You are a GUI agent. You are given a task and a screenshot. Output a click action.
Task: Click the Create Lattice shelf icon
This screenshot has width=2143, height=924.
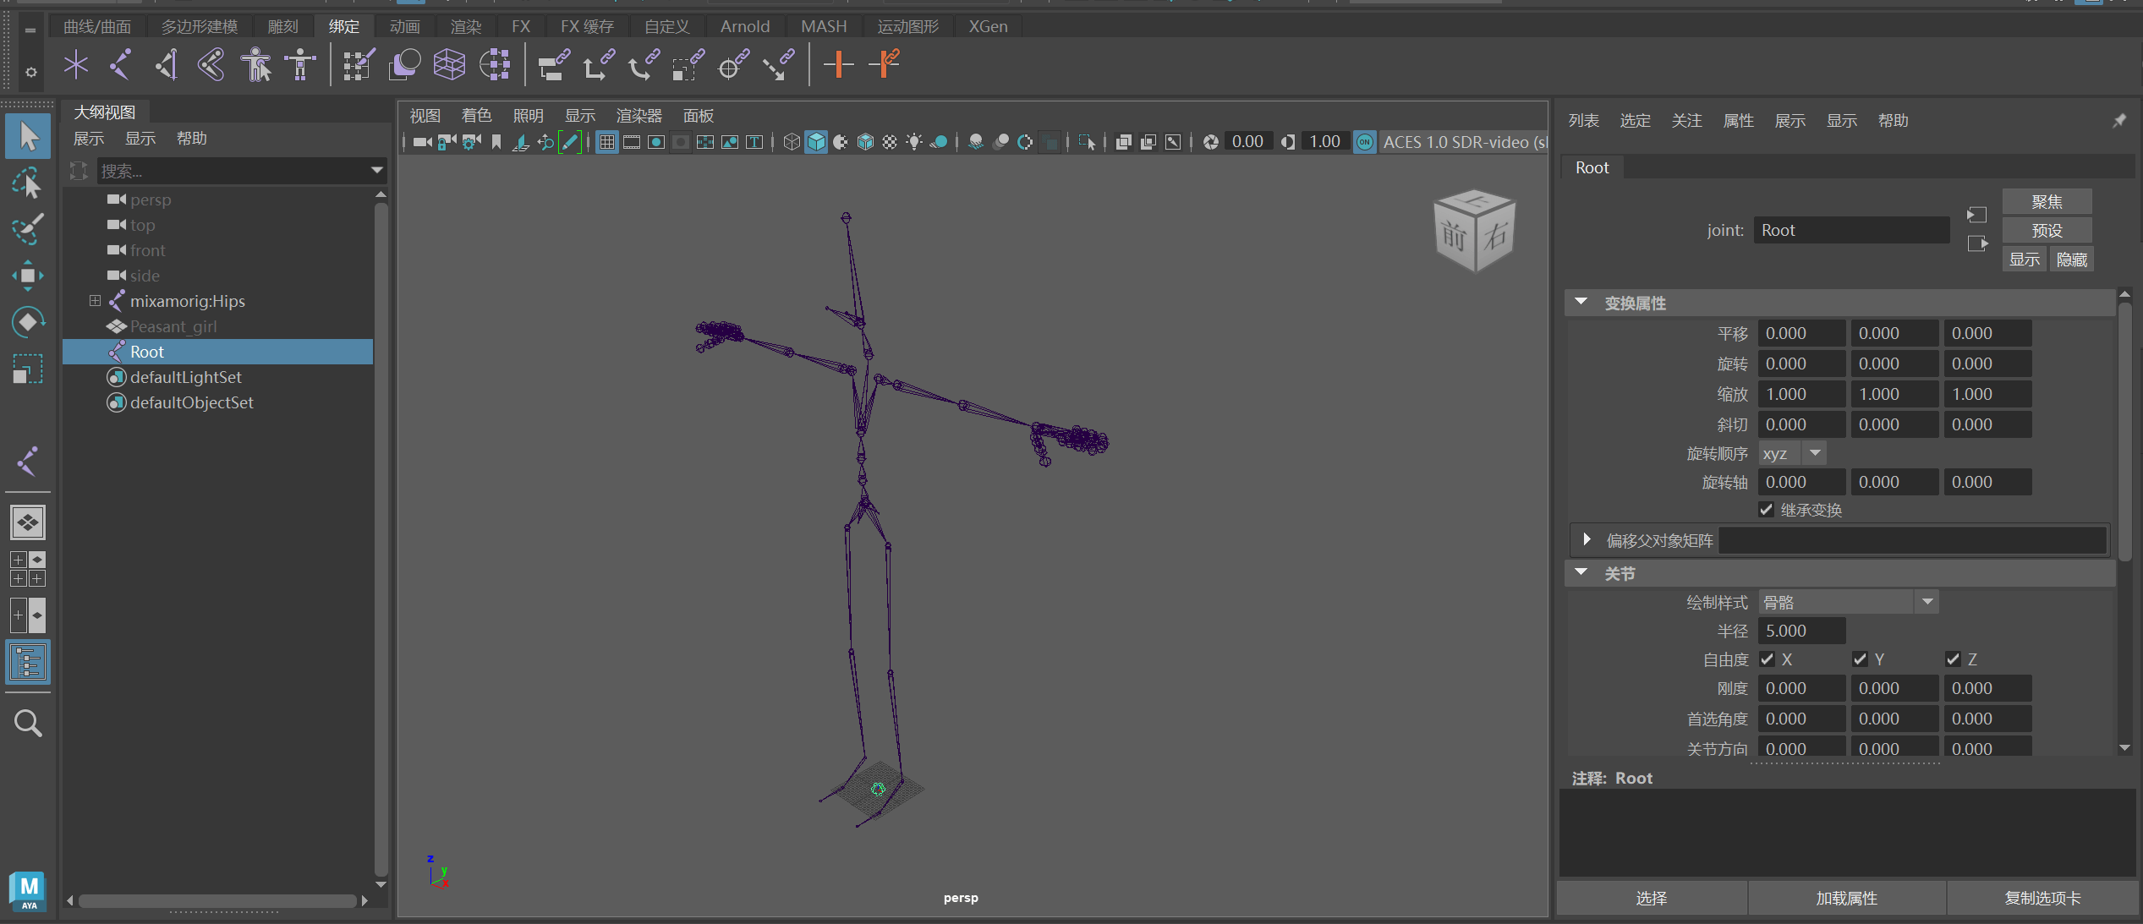(x=449, y=64)
